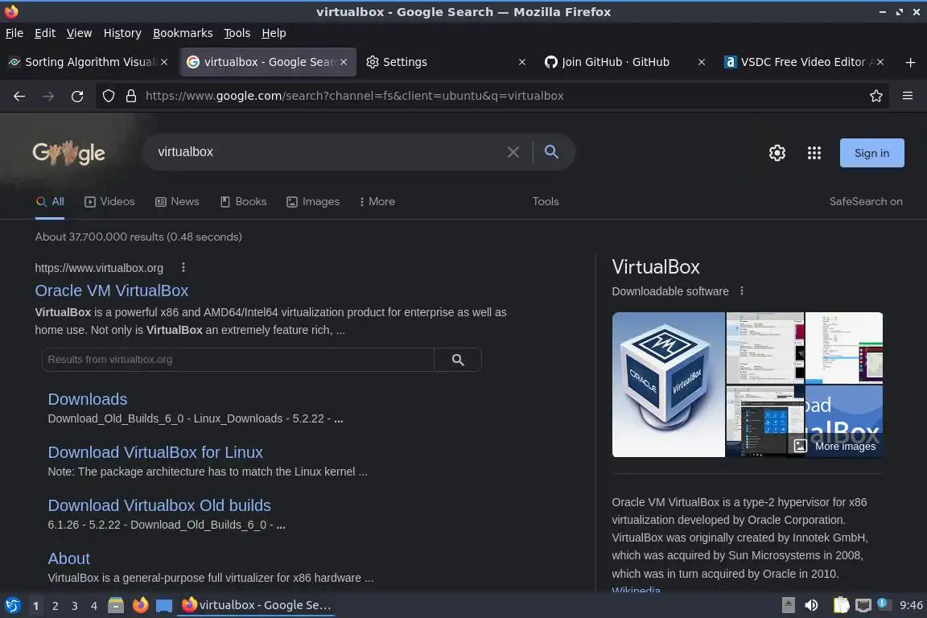The width and height of the screenshot is (927, 618).
Task: Switch to workspace 4 in taskbar
Action: point(93,606)
